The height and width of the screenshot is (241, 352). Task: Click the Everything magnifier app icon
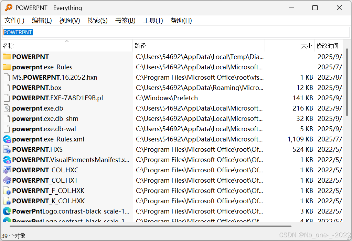point(8,8)
